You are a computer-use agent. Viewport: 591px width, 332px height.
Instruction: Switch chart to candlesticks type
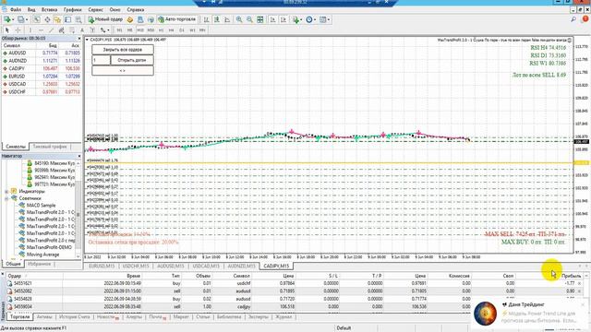pos(217,19)
